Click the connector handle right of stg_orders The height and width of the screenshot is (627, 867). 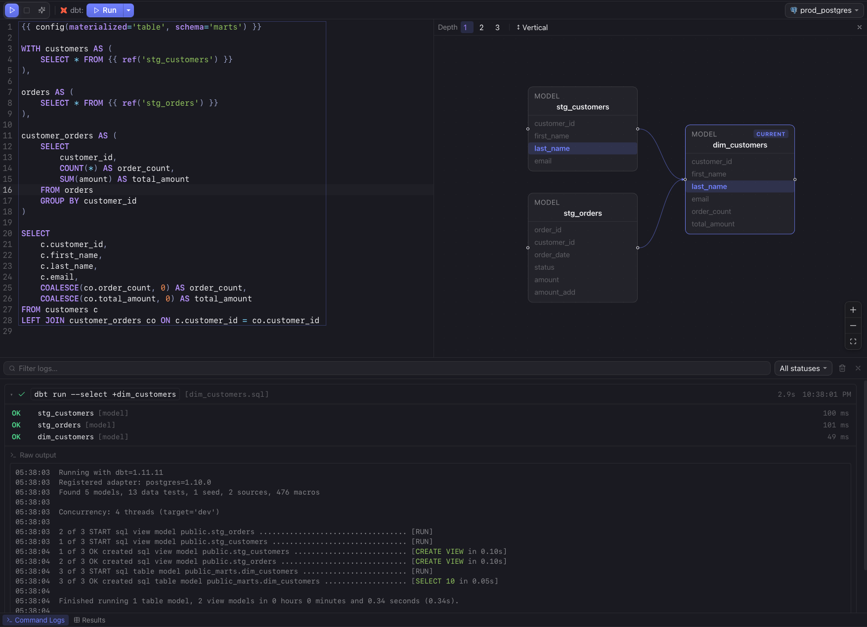coord(638,248)
